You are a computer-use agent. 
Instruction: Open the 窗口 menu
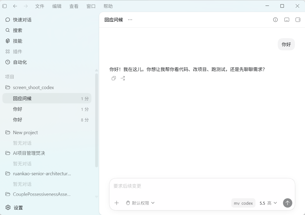91,6
